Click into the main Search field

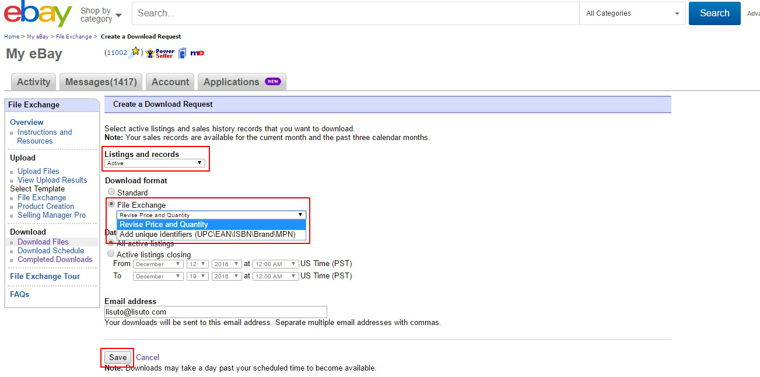tap(356, 13)
